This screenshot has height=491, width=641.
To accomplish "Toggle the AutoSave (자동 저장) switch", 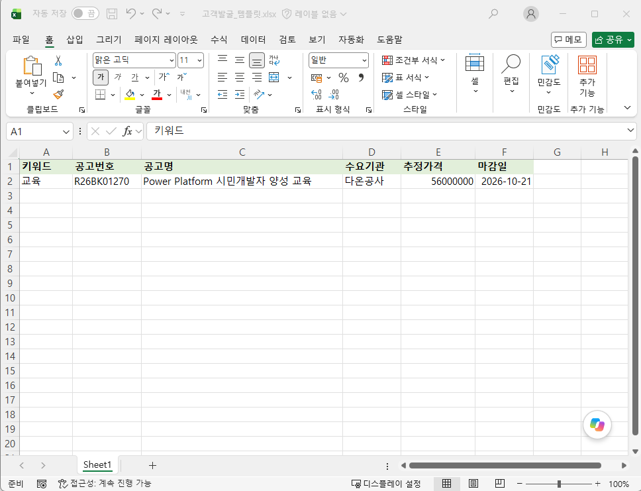I will click(x=84, y=13).
